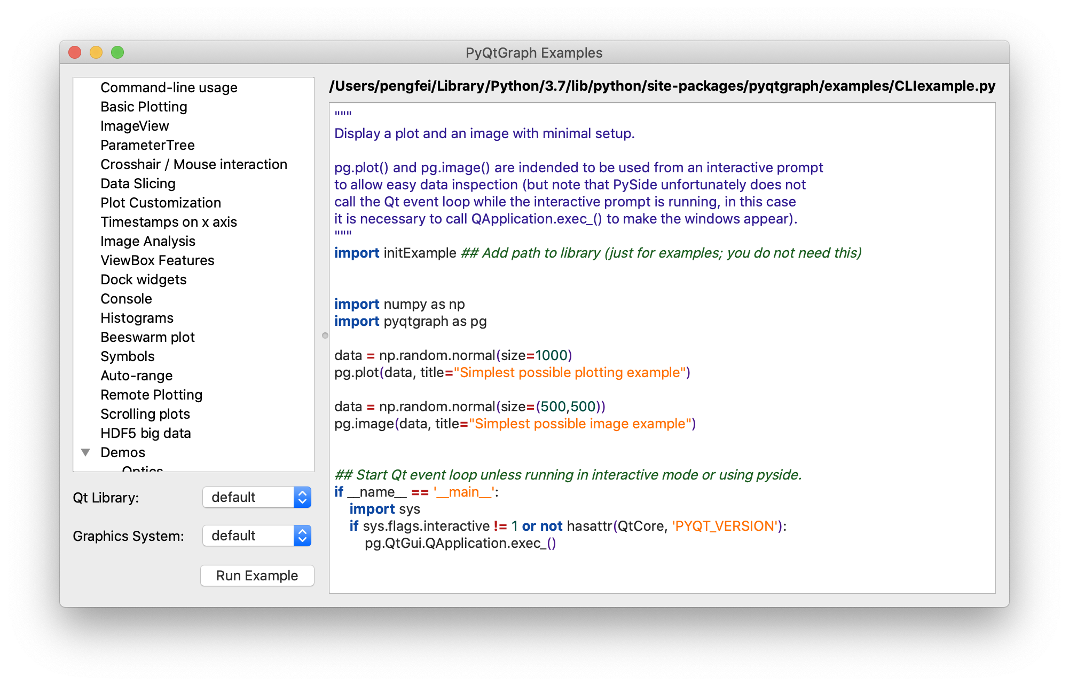Select Command-line usage example
This screenshot has height=686, width=1069.
[x=169, y=87]
